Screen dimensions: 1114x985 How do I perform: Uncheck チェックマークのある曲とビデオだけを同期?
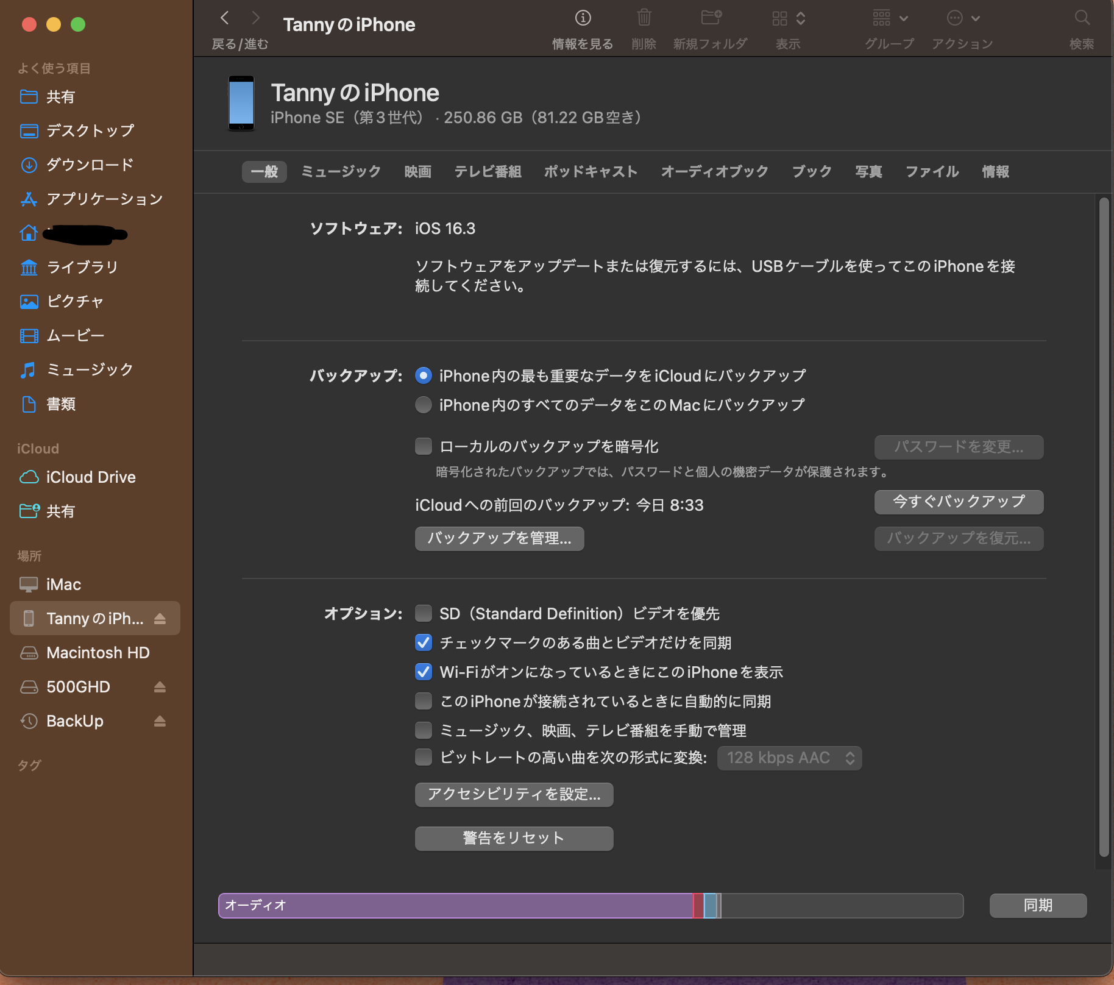click(x=424, y=642)
